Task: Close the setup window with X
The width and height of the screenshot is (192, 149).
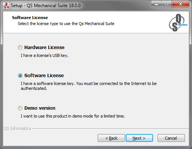Action: 180,4
